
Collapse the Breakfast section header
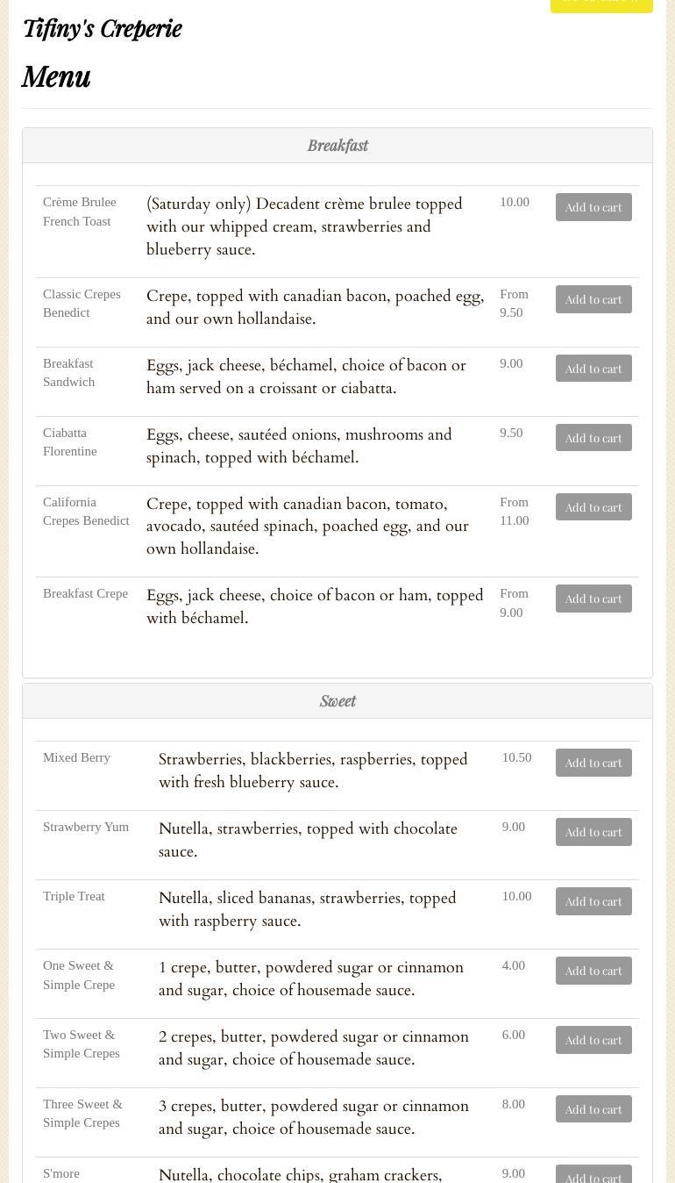337,146
